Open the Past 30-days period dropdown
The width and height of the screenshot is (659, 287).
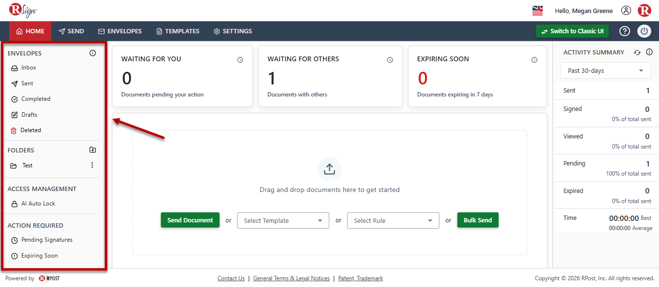(x=605, y=70)
